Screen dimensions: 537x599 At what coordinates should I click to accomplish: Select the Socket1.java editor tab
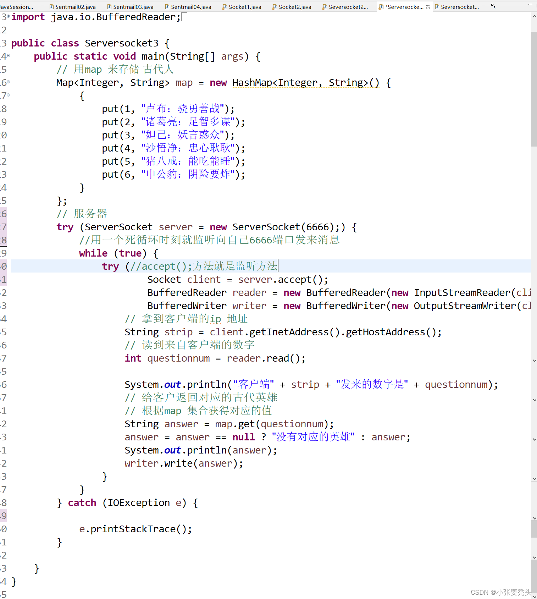tap(242, 7)
